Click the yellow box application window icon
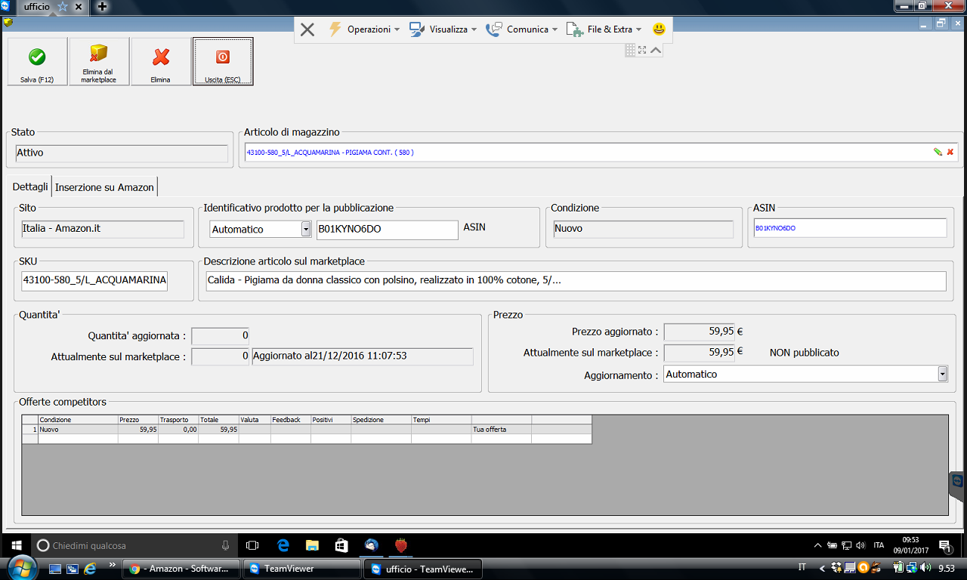This screenshot has height=580, width=967. pyautogui.click(x=8, y=21)
